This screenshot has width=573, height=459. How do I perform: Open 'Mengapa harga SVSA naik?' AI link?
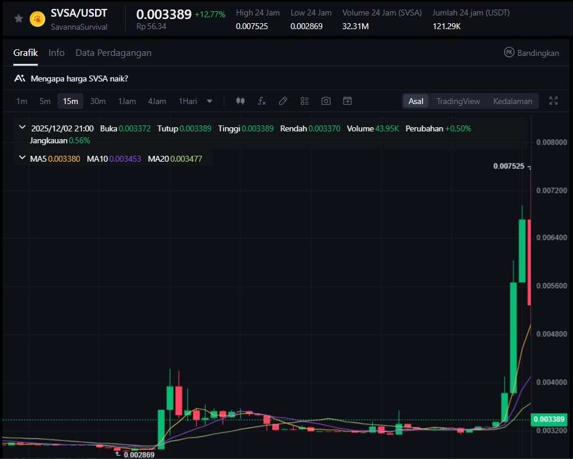point(79,78)
